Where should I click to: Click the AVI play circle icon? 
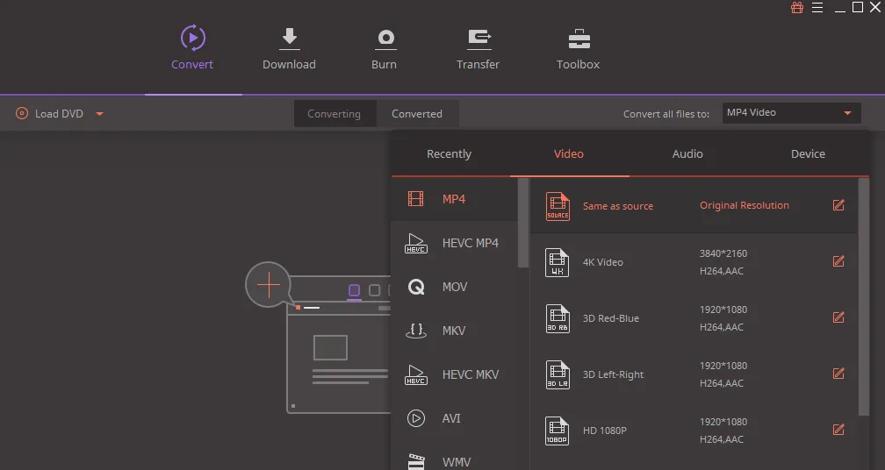point(416,418)
